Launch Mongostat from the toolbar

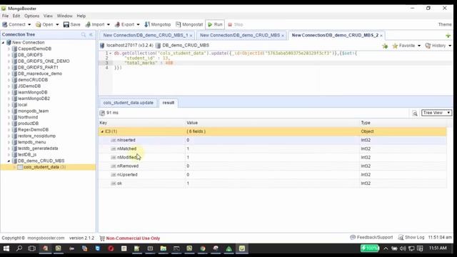[x=189, y=24]
